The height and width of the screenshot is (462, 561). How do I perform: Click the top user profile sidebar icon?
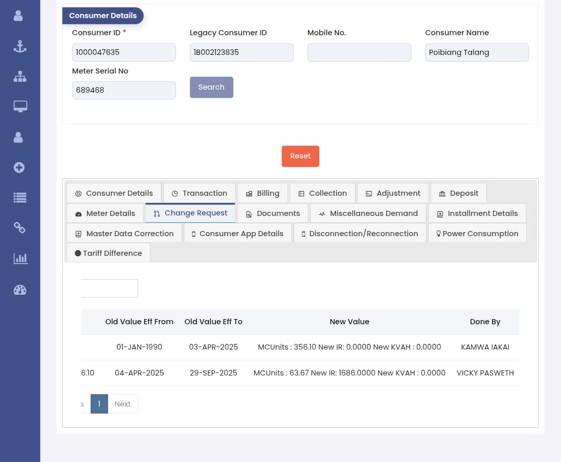(x=19, y=16)
